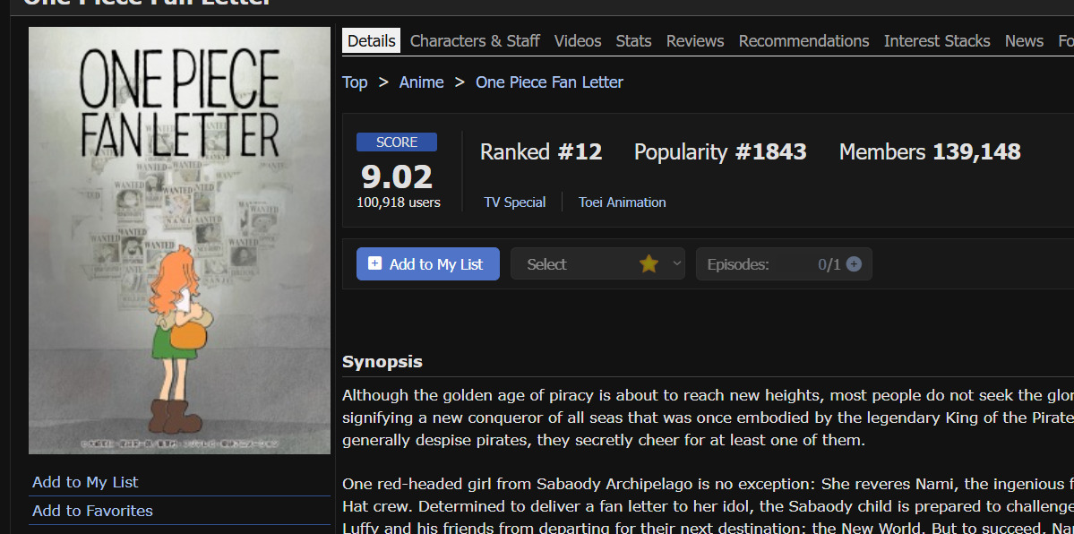This screenshot has width=1074, height=534.
Task: Go to the Stats tab
Action: (633, 41)
